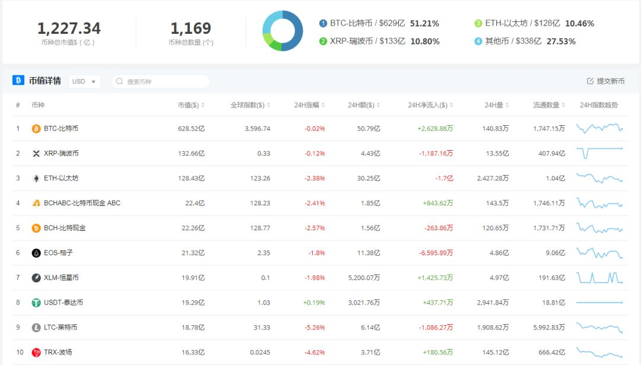Click the market share donut chart

coord(283,31)
